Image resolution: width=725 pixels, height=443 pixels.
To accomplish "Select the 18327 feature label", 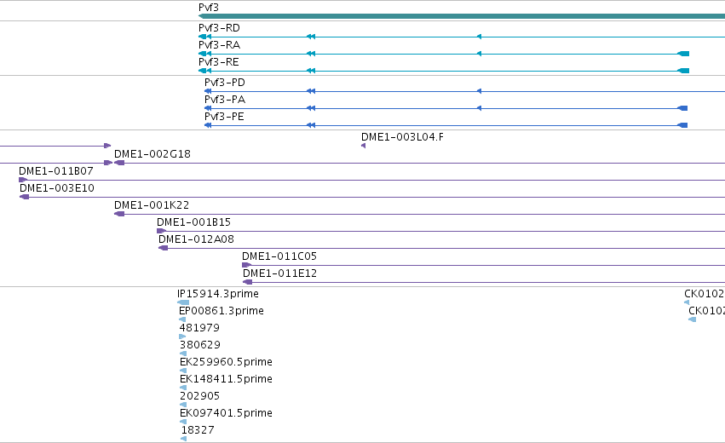I will [198, 431].
